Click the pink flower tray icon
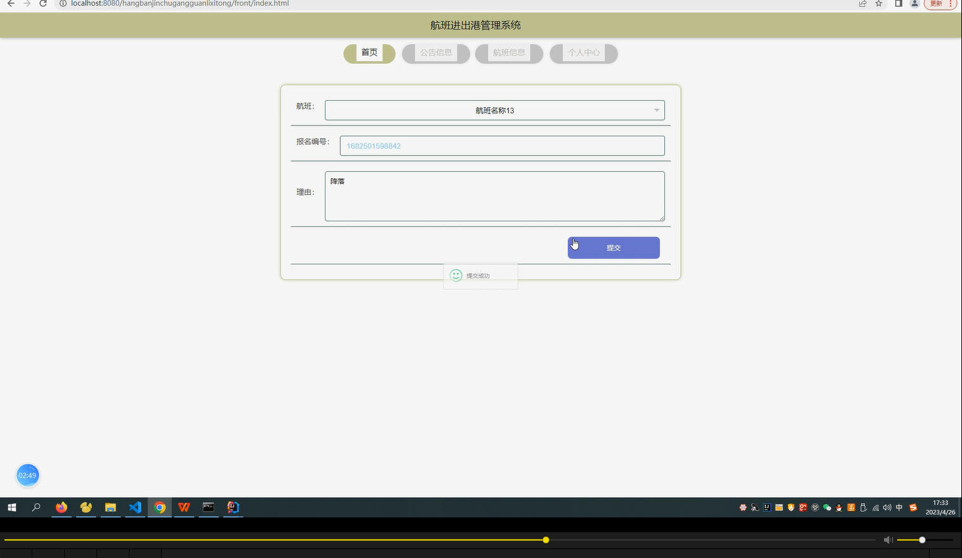Image resolution: width=962 pixels, height=558 pixels. (743, 507)
